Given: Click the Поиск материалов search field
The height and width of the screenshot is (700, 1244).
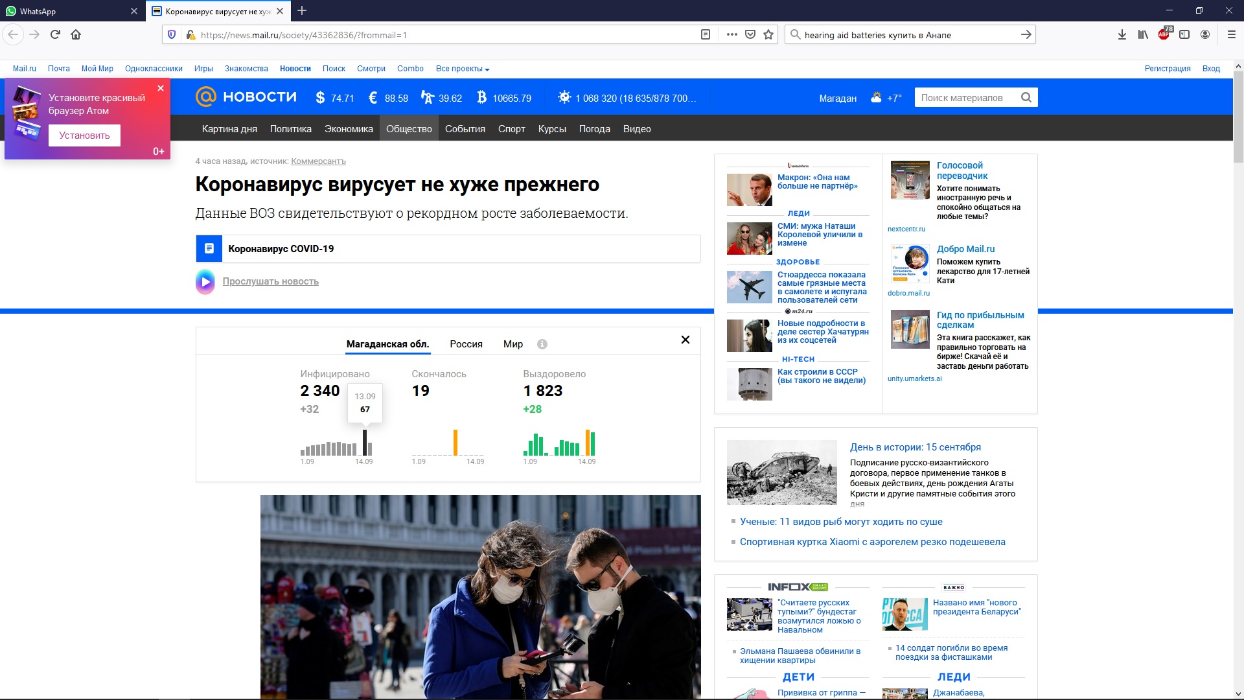Looking at the screenshot, I should point(962,98).
